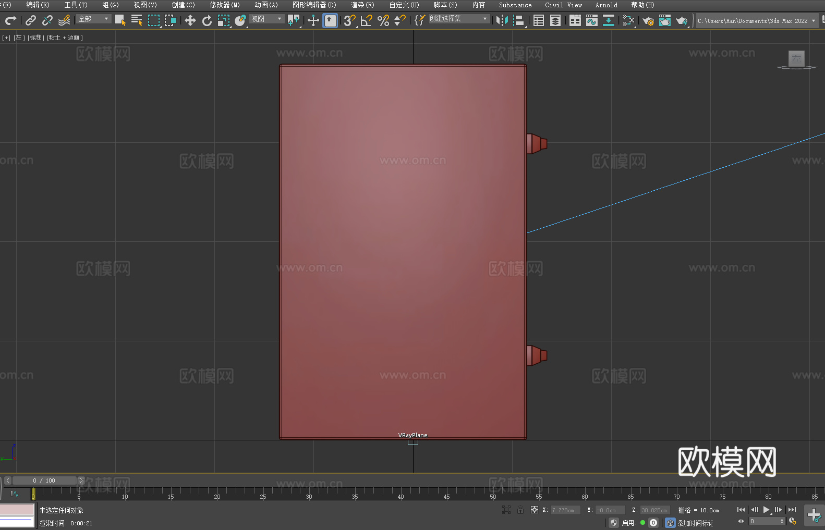Viewport: 825px width, 530px height.
Task: Select the Link tool (chain icon)
Action: coord(31,20)
